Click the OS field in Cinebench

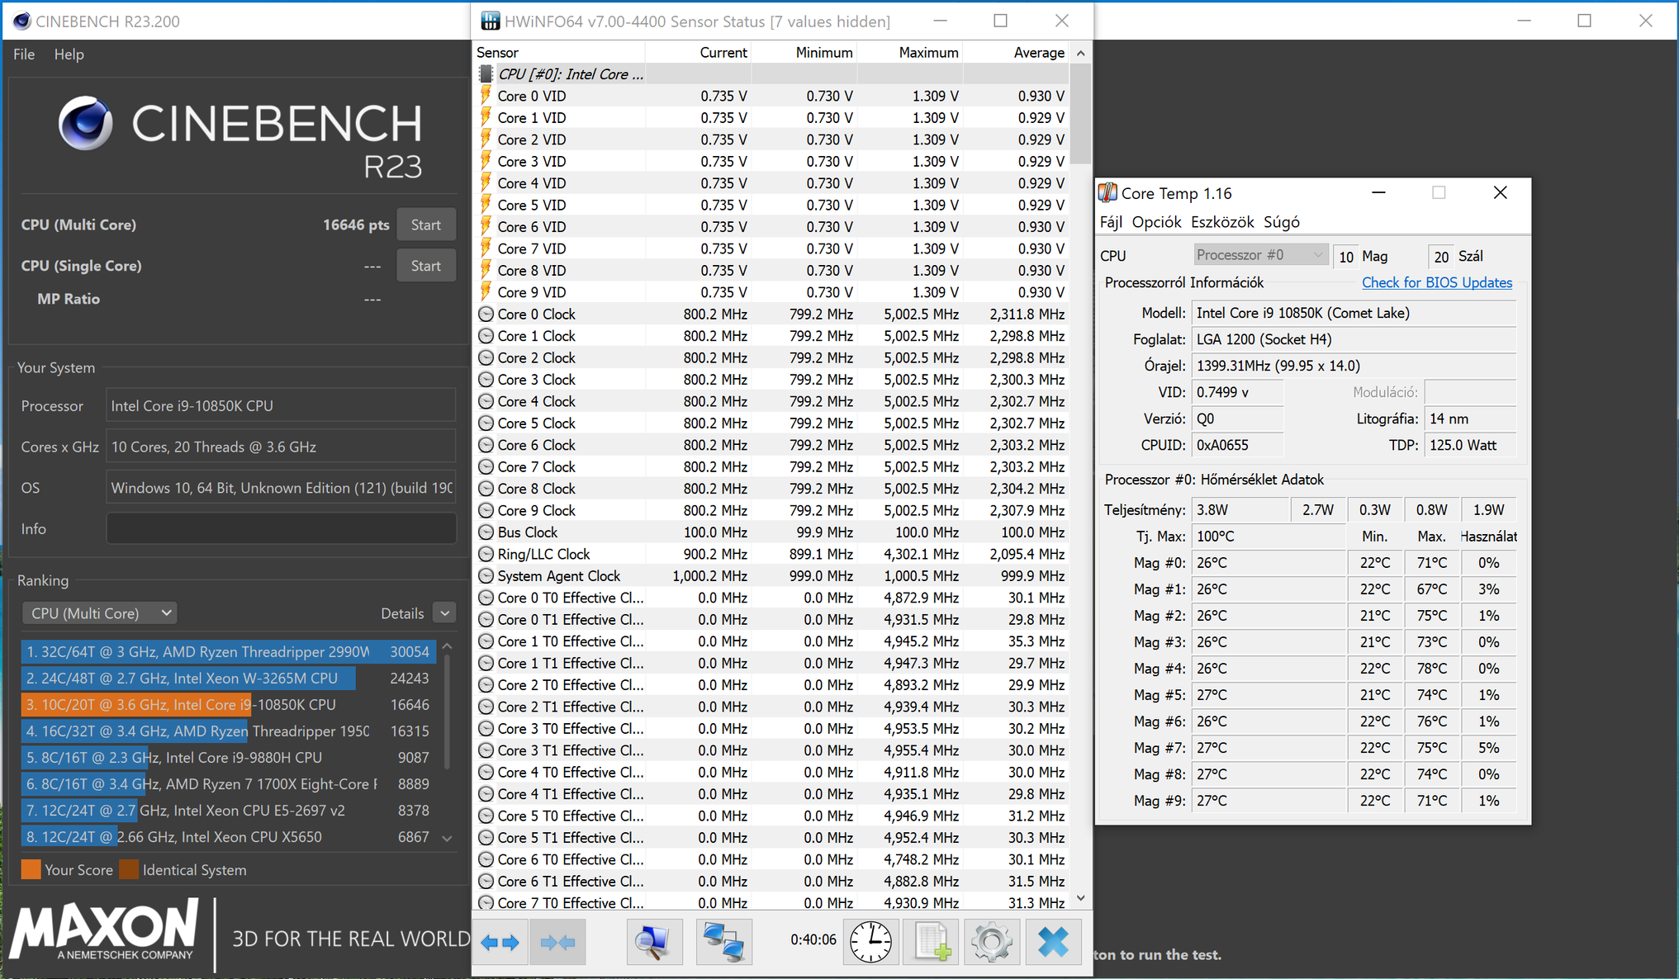(282, 488)
